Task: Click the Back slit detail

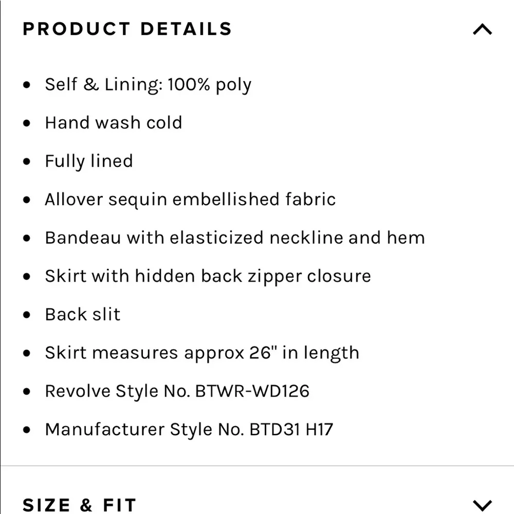Action: click(82, 315)
